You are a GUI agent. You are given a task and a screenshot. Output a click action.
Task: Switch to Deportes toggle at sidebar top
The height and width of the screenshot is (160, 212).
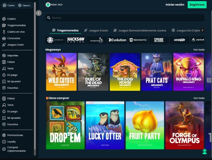(x=25, y=5)
